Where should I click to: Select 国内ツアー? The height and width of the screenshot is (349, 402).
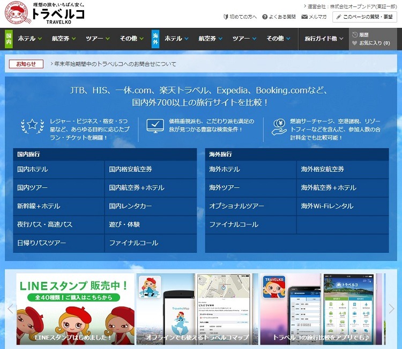tap(59, 188)
